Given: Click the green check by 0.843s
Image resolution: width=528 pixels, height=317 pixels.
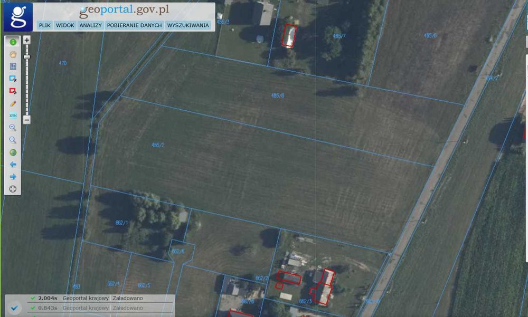Looking at the screenshot, I should [x=33, y=308].
